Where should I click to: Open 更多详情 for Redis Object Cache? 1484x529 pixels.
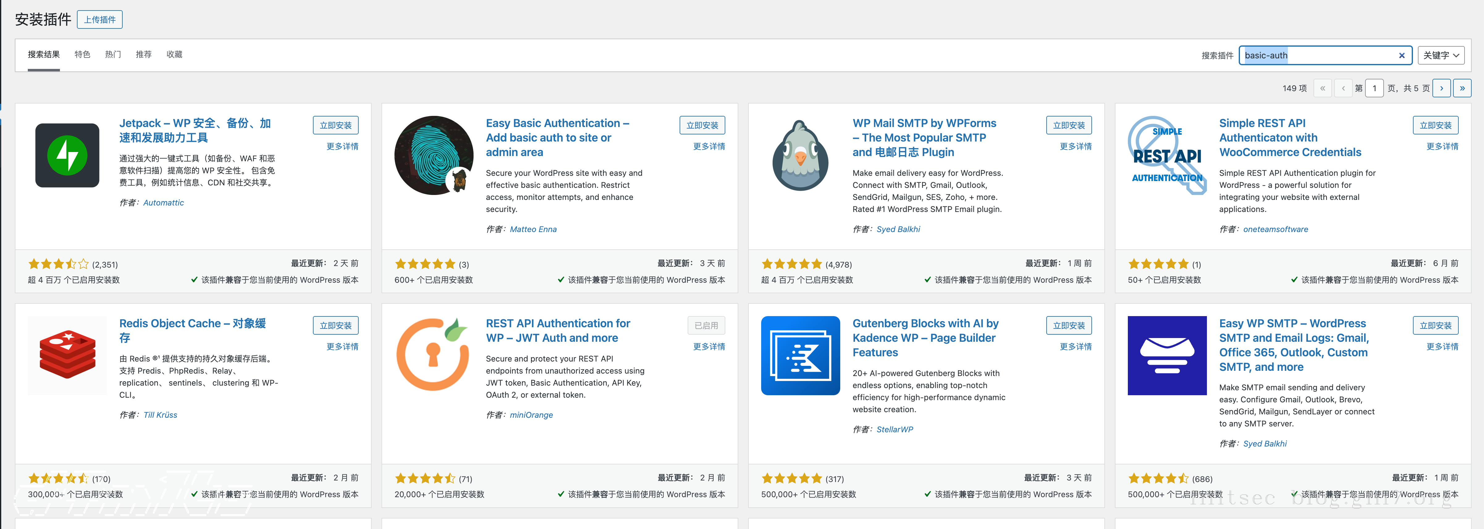[x=342, y=346]
